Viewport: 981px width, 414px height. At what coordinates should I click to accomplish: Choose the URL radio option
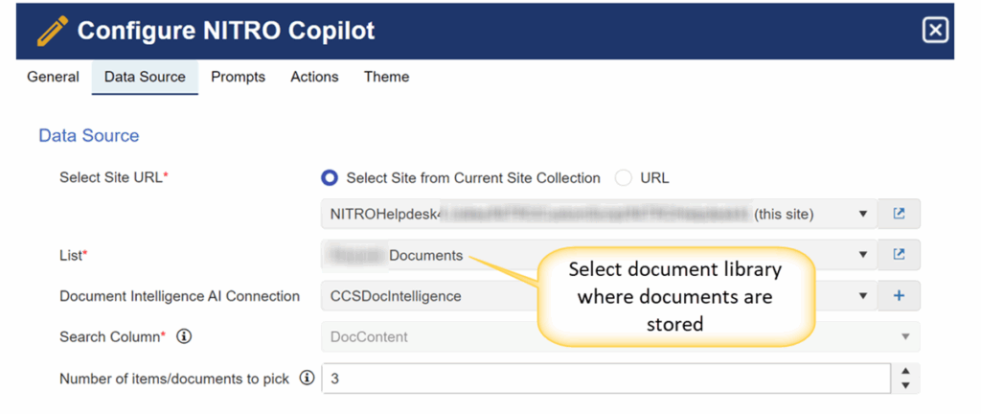click(x=623, y=178)
